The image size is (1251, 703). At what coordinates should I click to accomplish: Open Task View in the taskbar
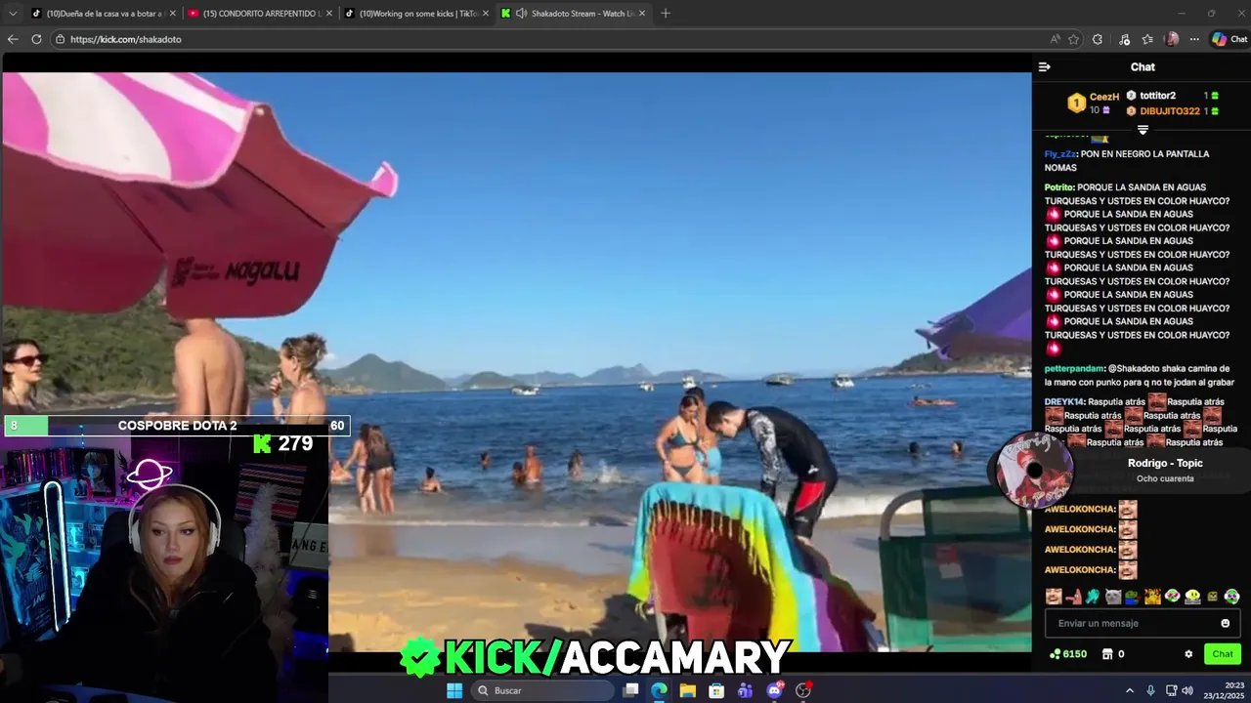(x=631, y=690)
